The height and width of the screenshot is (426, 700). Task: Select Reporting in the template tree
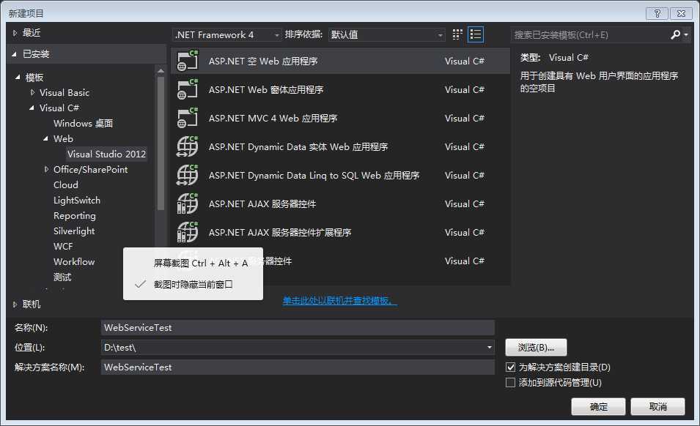[75, 216]
